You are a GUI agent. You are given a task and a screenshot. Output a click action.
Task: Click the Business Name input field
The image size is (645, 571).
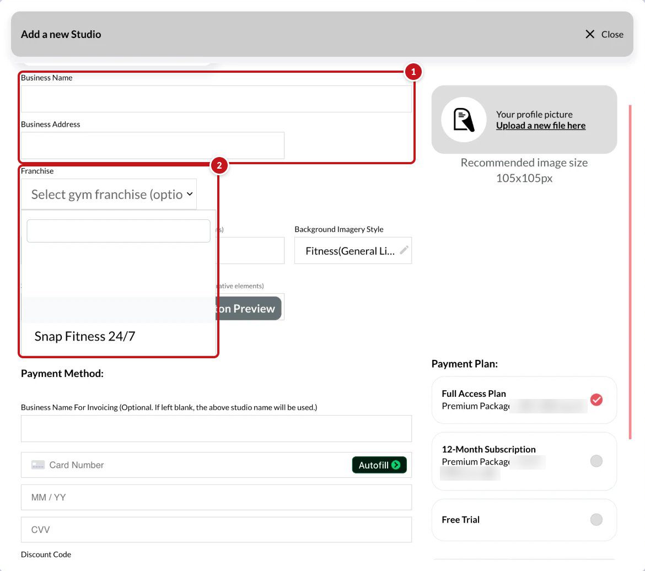(216, 99)
